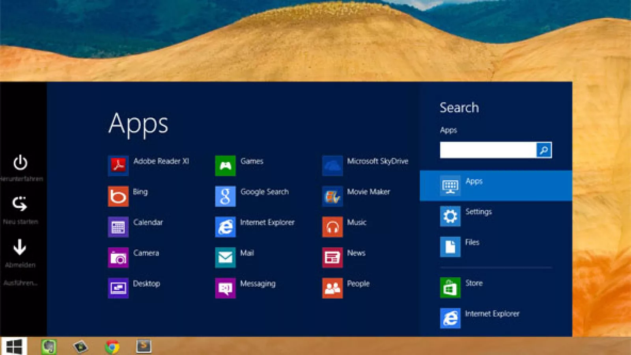Click the search magnifier button

pos(544,150)
